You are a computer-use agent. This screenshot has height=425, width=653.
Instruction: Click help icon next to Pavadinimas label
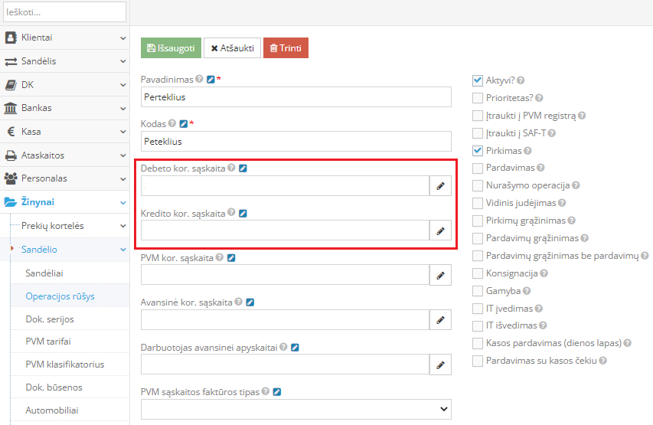199,79
